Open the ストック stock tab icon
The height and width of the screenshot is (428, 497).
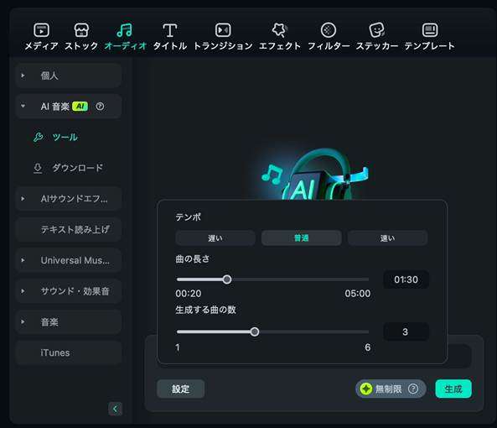pos(81,30)
